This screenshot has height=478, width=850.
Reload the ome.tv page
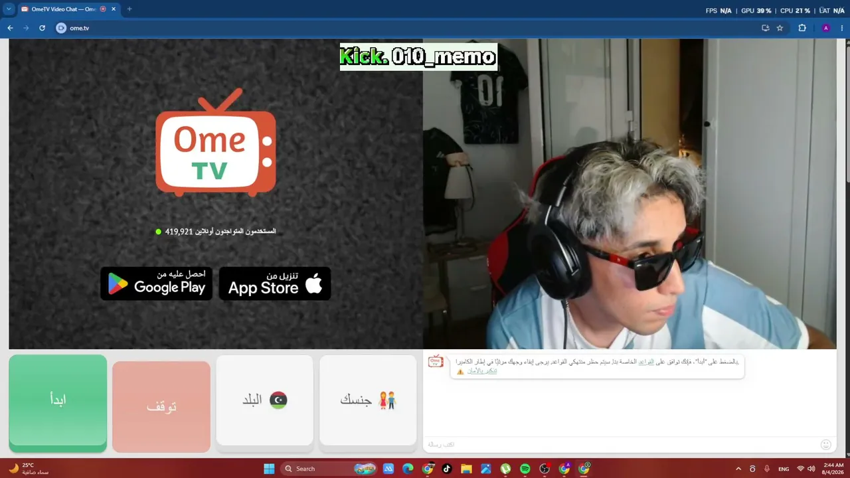coord(42,28)
